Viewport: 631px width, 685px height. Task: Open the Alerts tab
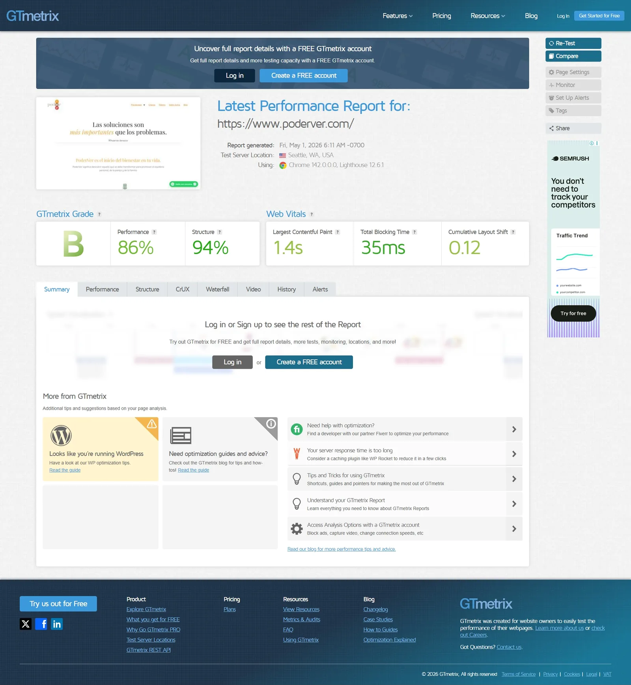coord(320,290)
